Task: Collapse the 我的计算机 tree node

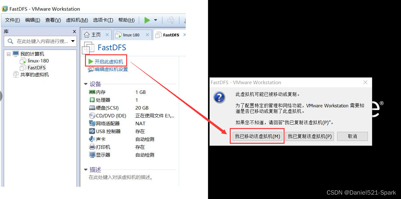Action: (x=8, y=54)
